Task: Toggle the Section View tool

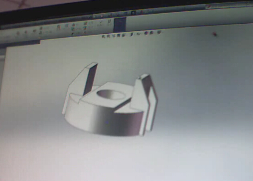Action: point(119,36)
